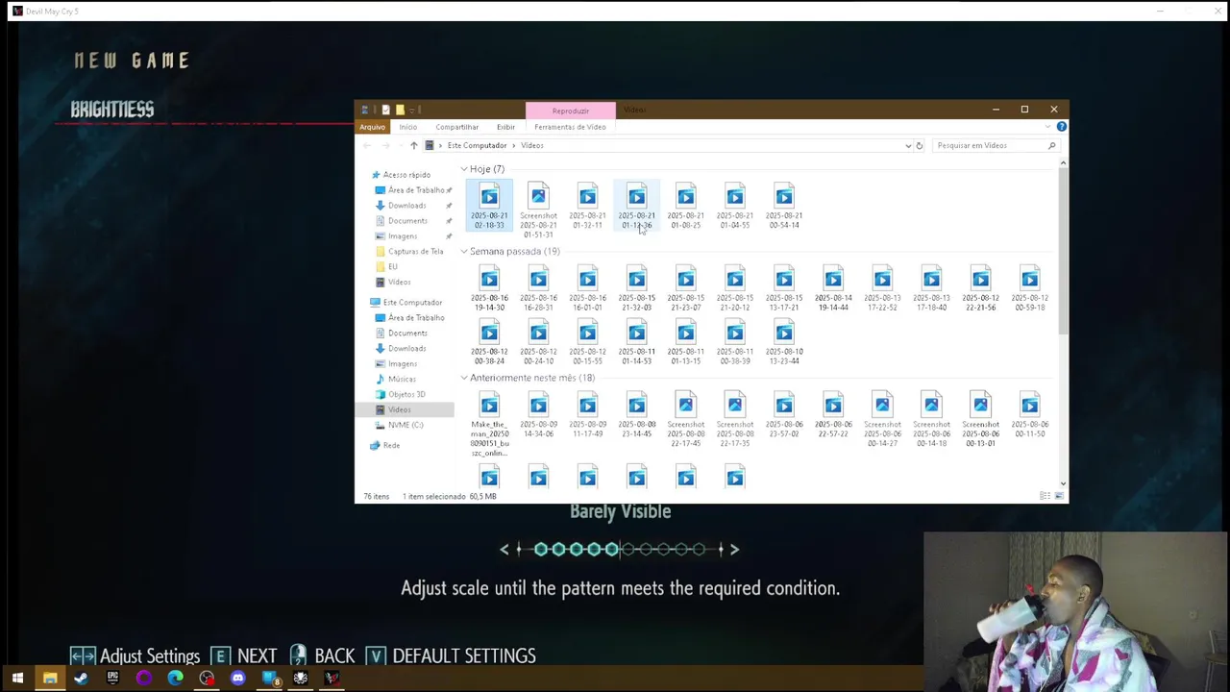Click the file list vertical scrollbar
This screenshot has height=692, width=1230.
[1062, 254]
